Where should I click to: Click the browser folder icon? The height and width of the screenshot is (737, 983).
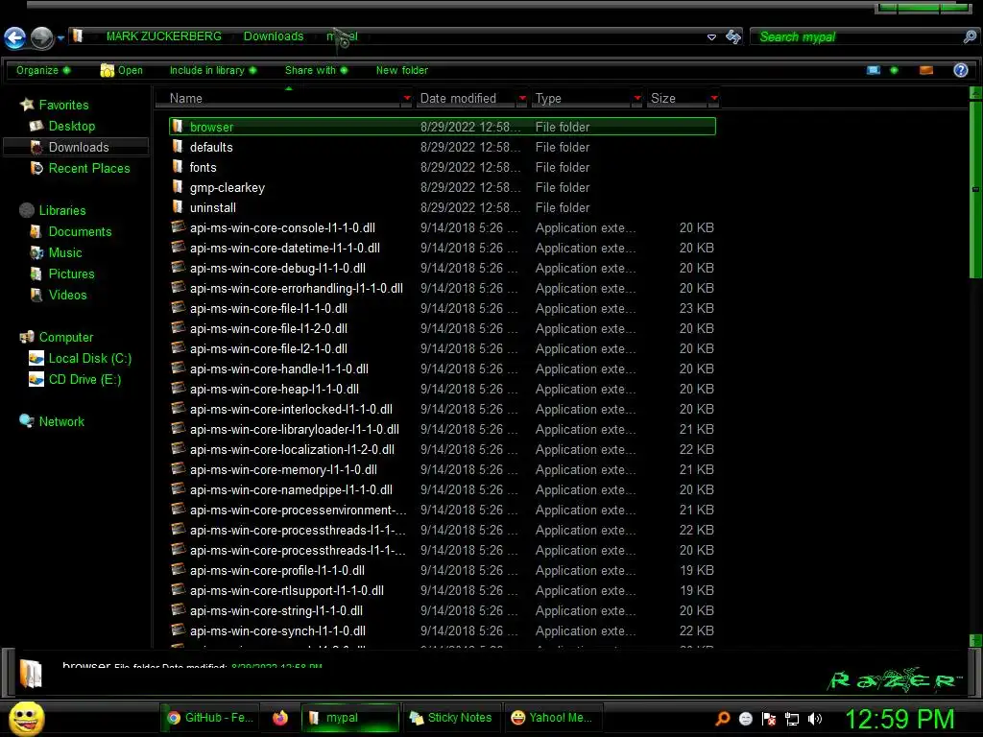178,127
